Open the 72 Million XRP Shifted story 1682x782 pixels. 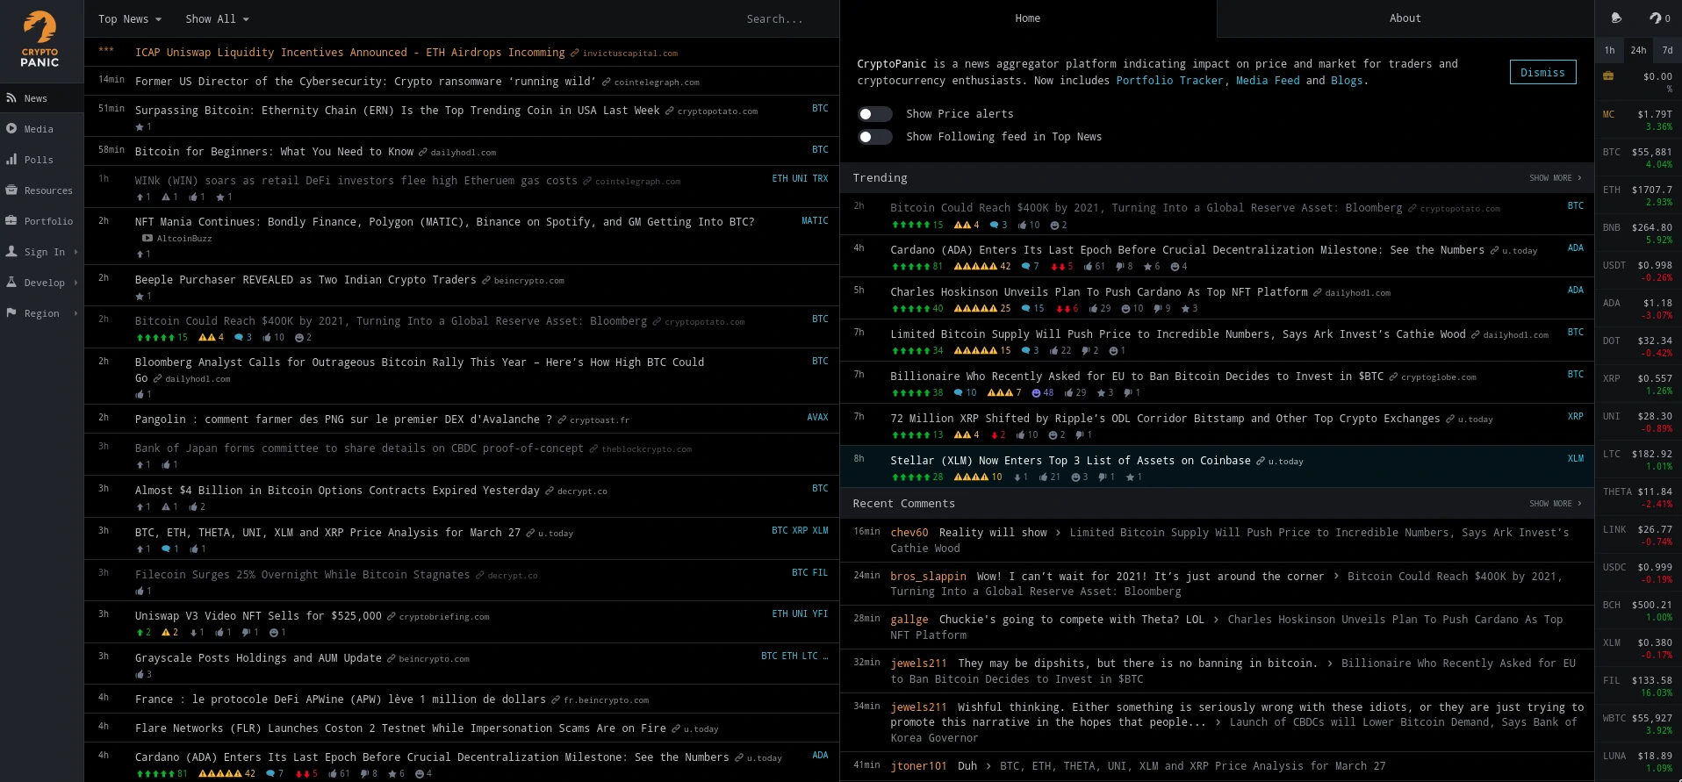(1165, 419)
